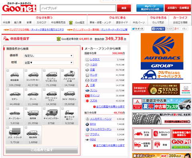
Task: Click the Honda logo icon
Action: point(87,75)
